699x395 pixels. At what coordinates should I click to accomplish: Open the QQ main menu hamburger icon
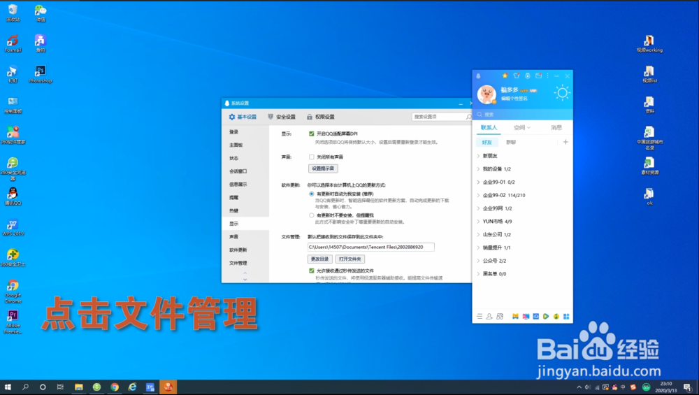coord(480,317)
